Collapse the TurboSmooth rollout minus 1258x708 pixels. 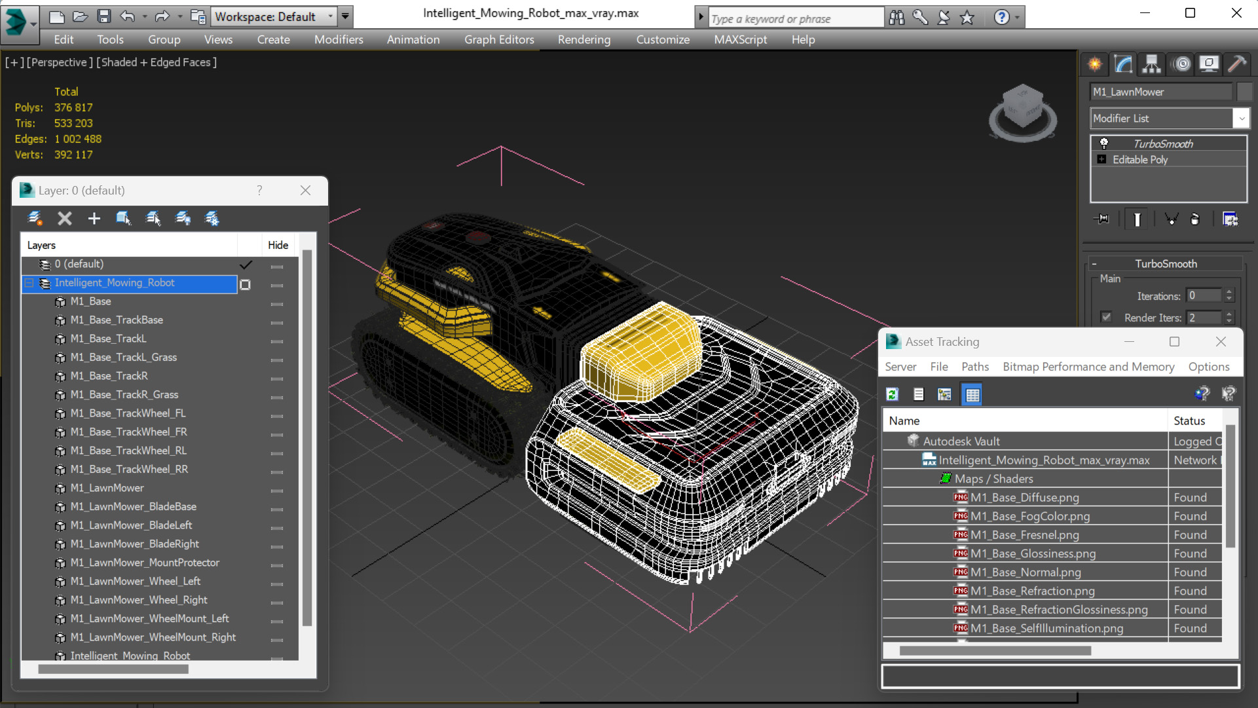(1094, 264)
